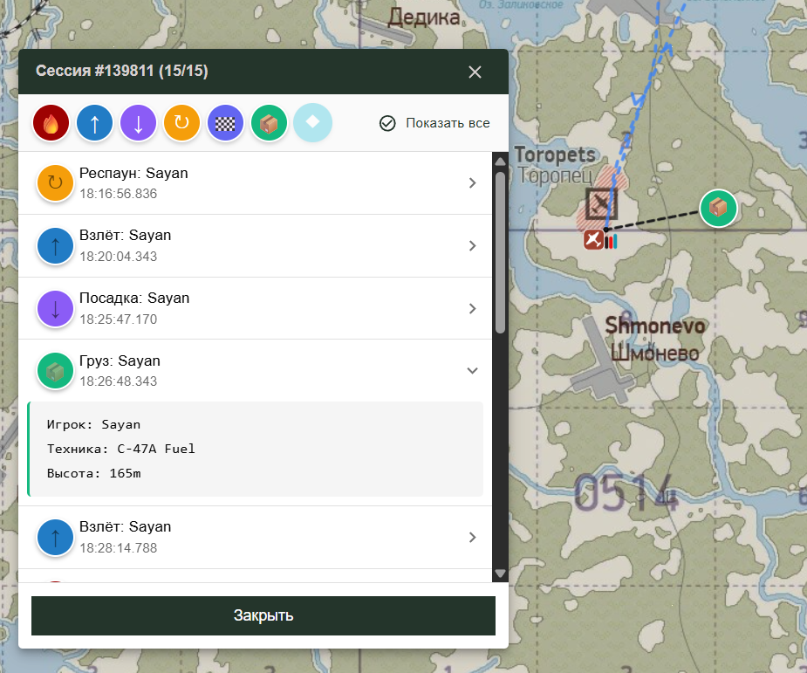The image size is (807, 673).
Task: Toggle the light blue diamond filter
Action: tap(312, 124)
